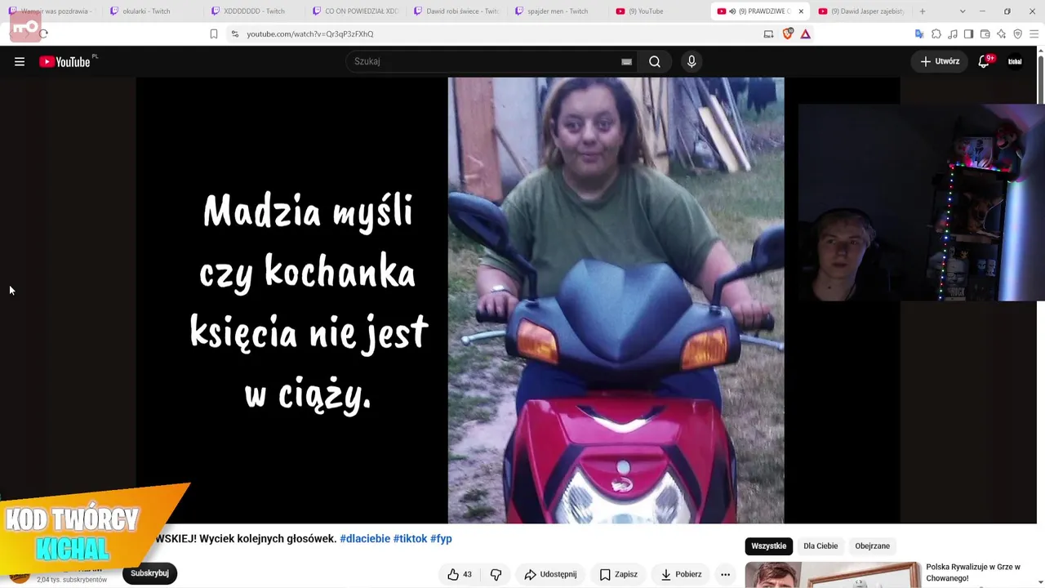This screenshot has height=588, width=1045.
Task: Select the 'Obejrzane' filter chip
Action: pos(872,546)
